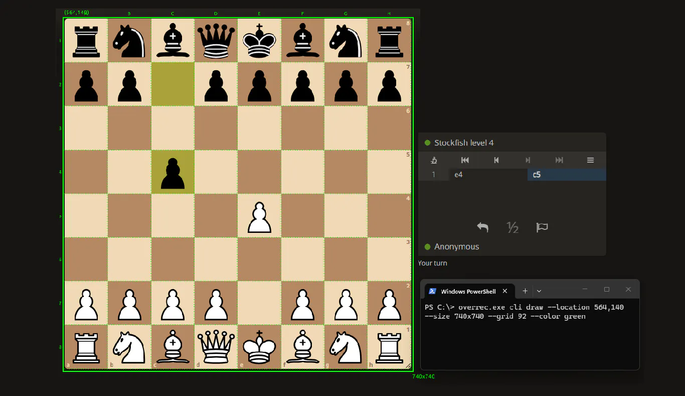The image size is (685, 396).
Task: Close the PowerShell window
Action: [628, 290]
